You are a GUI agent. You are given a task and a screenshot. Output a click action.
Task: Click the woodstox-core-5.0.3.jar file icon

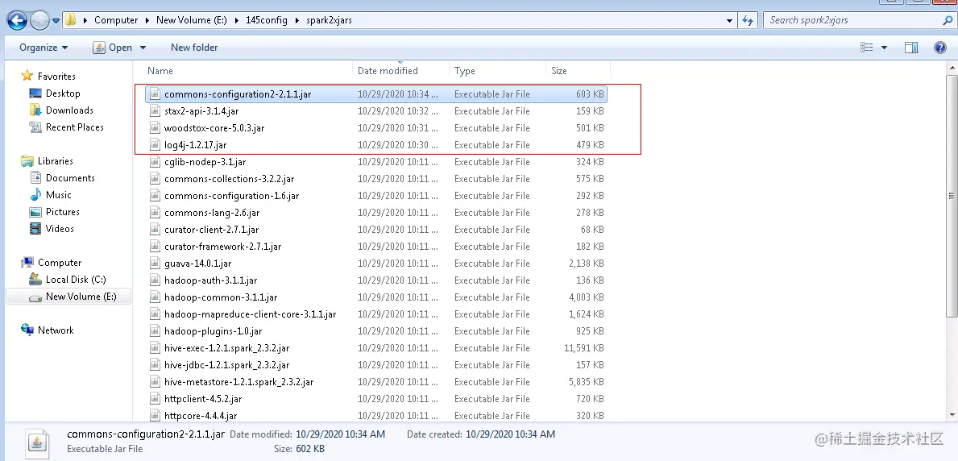[x=156, y=128]
